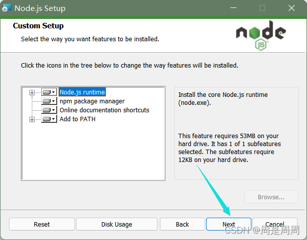Click the 'Install the core Node.js runtime' description
Image resolution: width=307 pixels, height=240 pixels.
223,98
